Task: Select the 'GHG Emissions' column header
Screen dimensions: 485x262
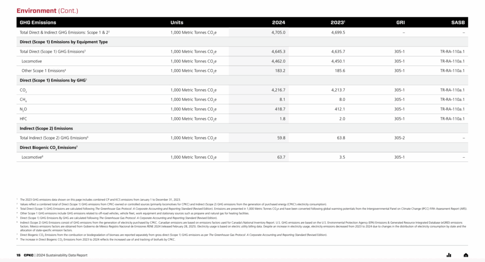Action: [38, 22]
